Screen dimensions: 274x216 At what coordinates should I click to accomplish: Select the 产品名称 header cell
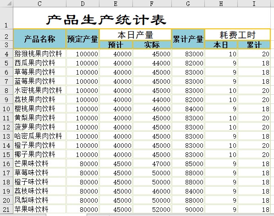(40, 39)
